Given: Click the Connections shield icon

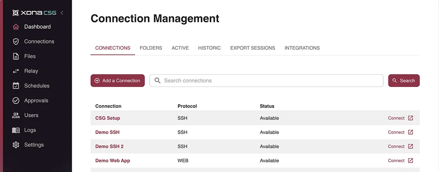Looking at the screenshot, I should [16, 41].
